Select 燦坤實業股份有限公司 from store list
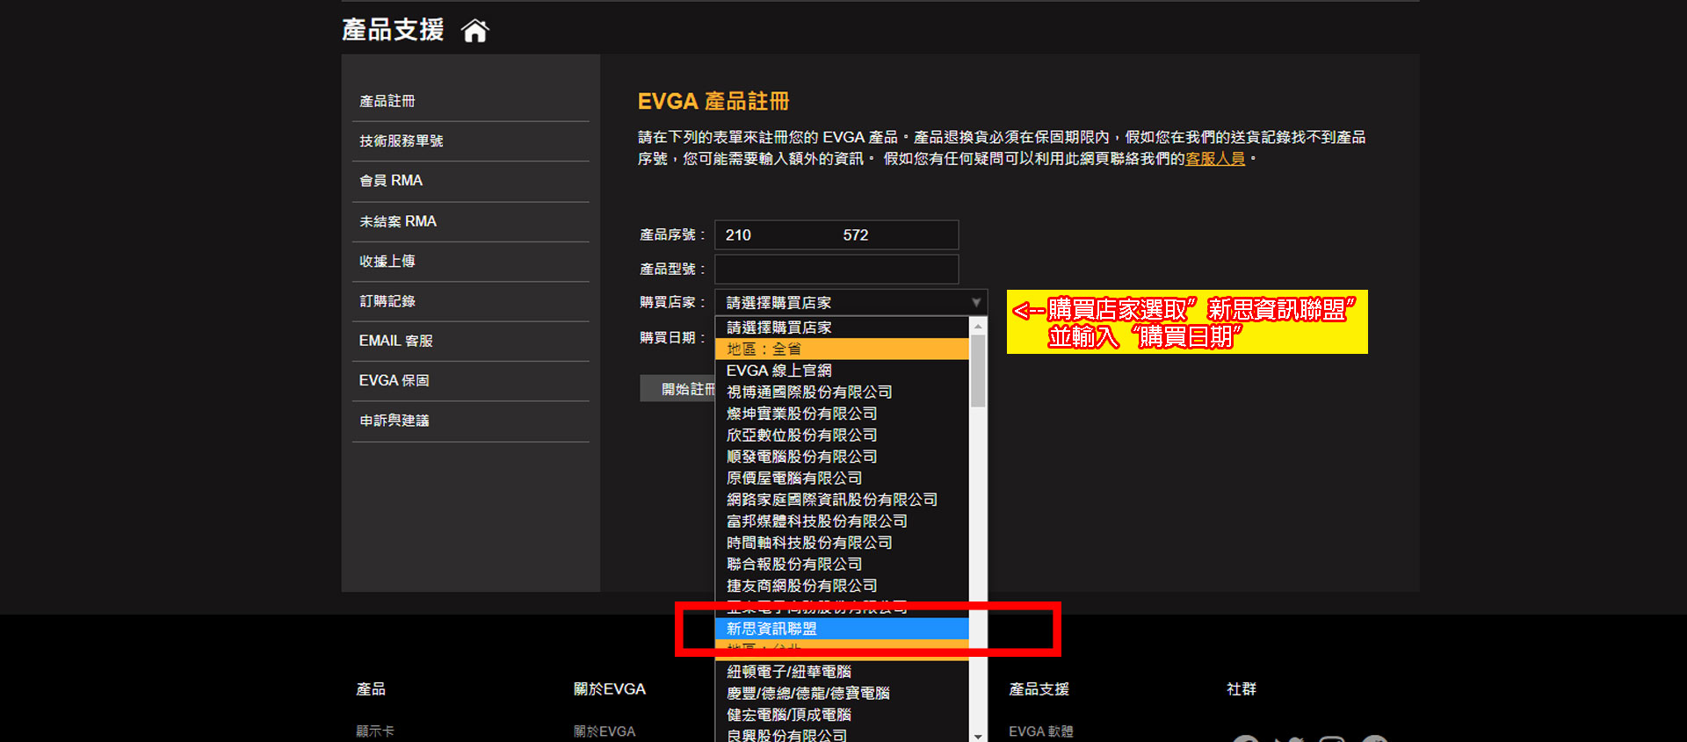 pos(842,414)
